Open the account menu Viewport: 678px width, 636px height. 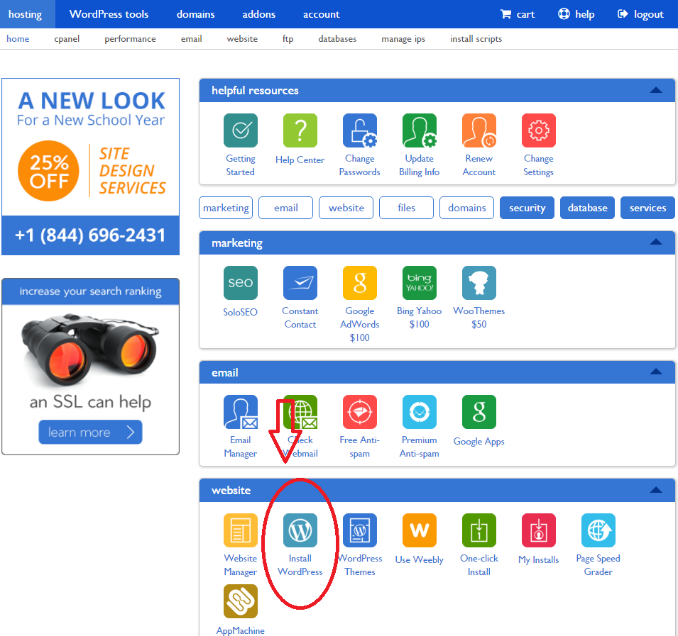point(322,14)
